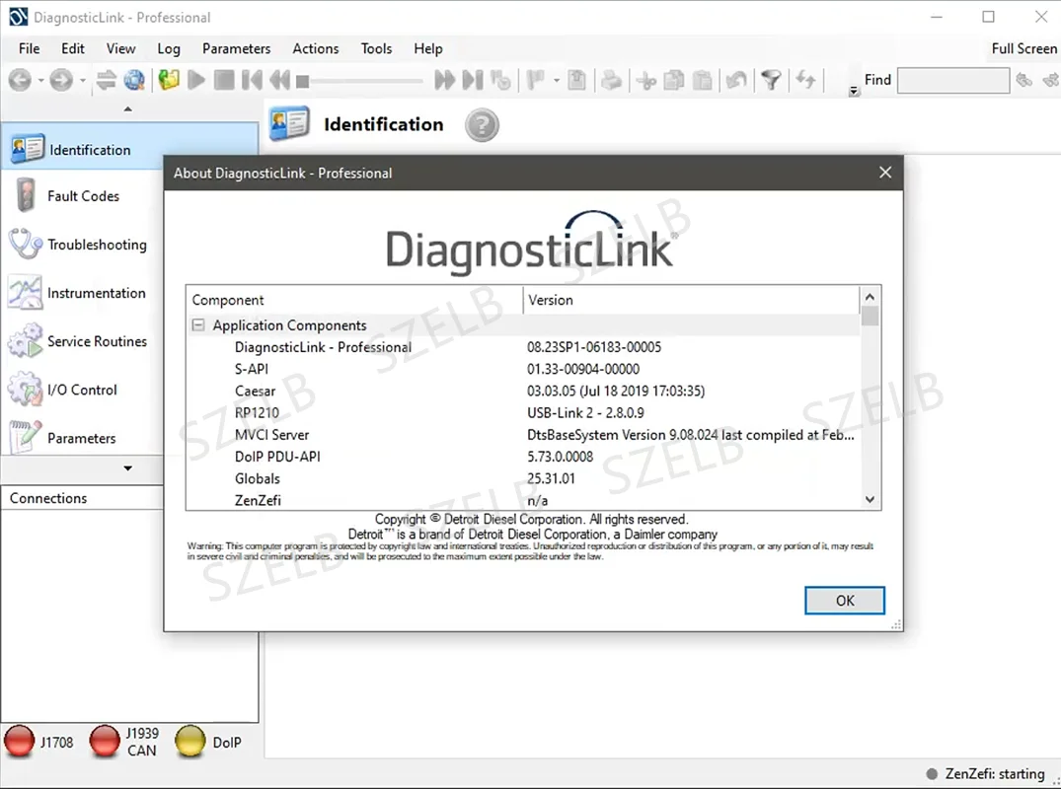Click the globe refresh toolbar icon
This screenshot has height=789, width=1061.
point(134,81)
